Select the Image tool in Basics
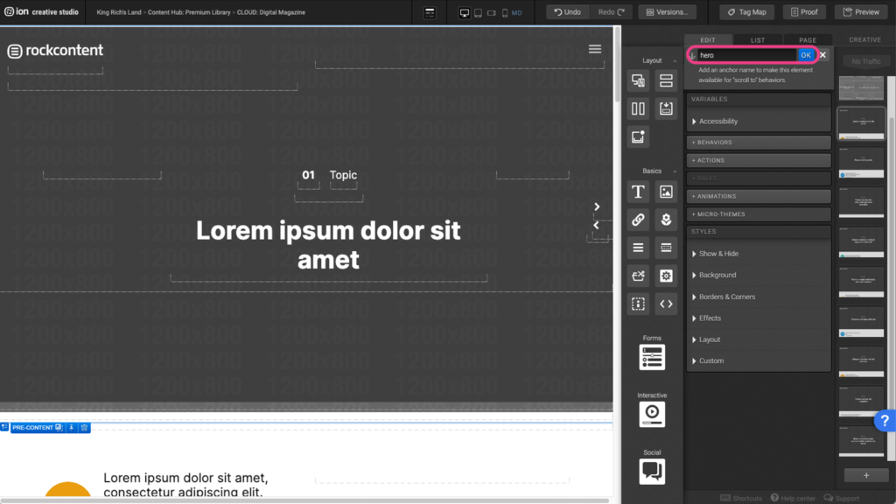Screen dimensions: 896x504 tap(666, 192)
